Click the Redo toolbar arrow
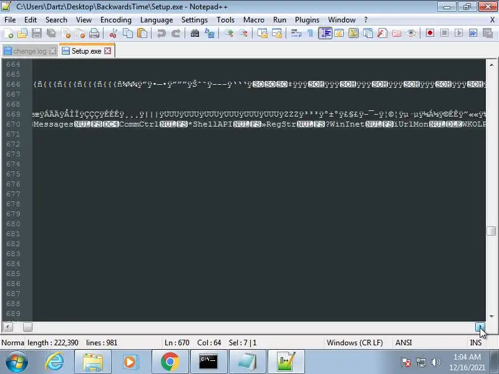 click(x=176, y=33)
